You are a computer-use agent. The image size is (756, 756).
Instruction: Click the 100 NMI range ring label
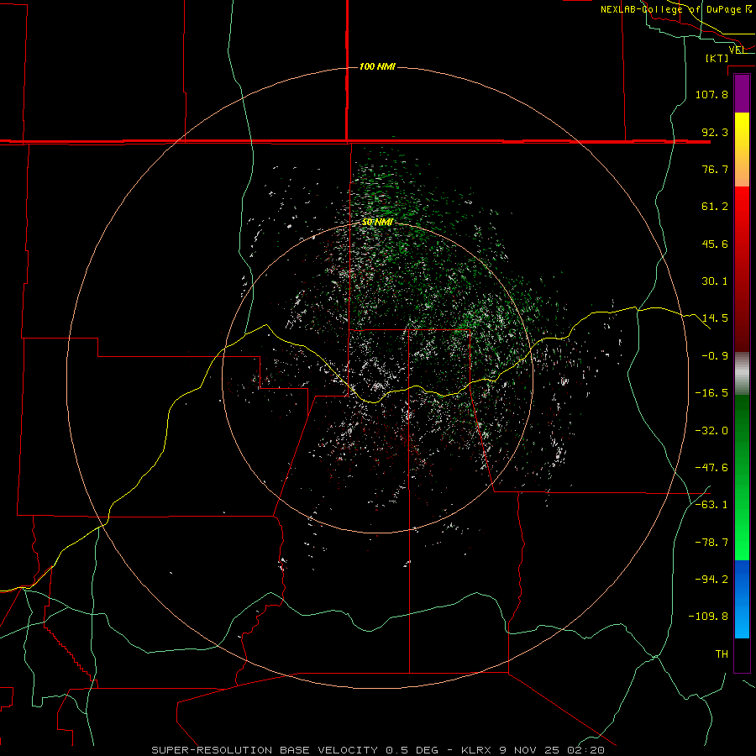[x=377, y=66]
